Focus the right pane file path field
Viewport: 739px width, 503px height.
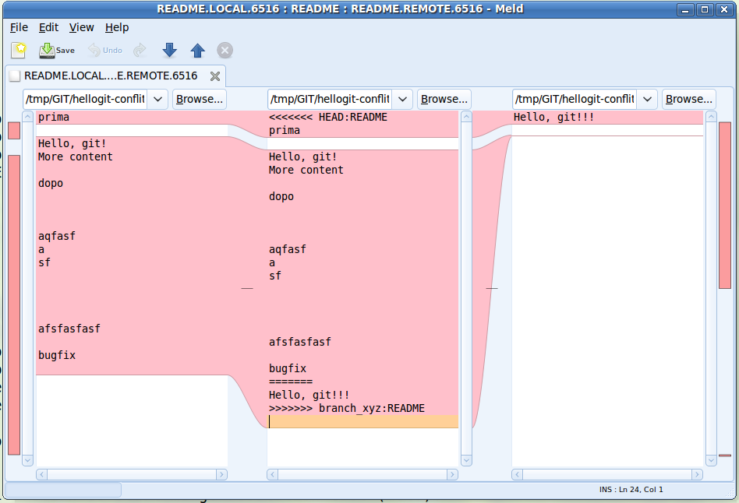tap(575, 100)
